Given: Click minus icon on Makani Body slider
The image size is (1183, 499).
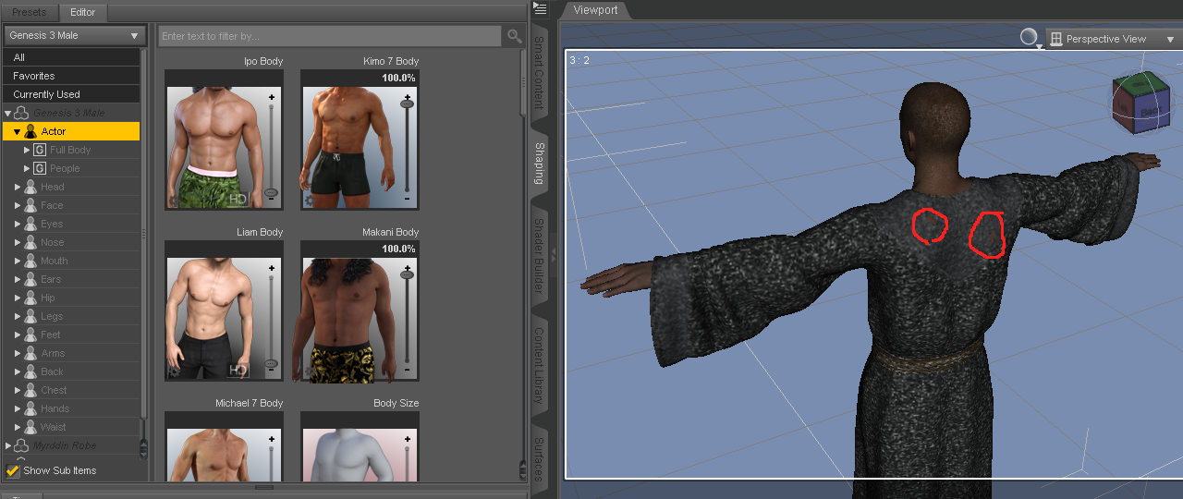Looking at the screenshot, I should pyautogui.click(x=407, y=371).
